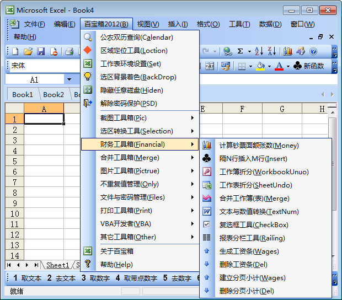Viewport: 342px width, 300px height.
Task: Click 删除工资条(Del) submenu item
Action: (266, 265)
